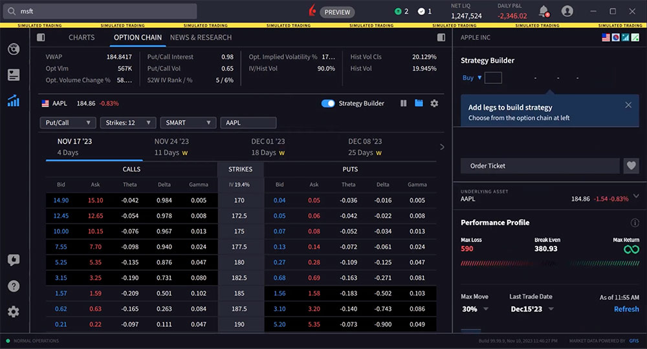This screenshot has height=349, width=647.
Task: Select NOV 24 '23 expiration tab
Action: [x=191, y=147]
